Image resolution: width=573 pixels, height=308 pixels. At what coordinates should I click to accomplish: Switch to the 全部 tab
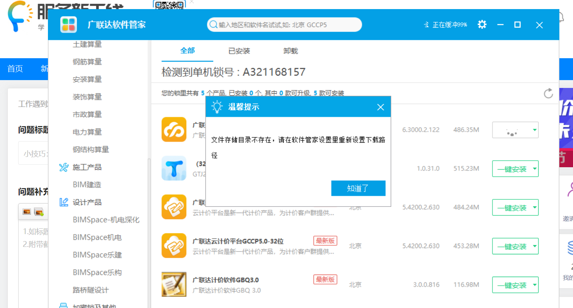point(188,51)
